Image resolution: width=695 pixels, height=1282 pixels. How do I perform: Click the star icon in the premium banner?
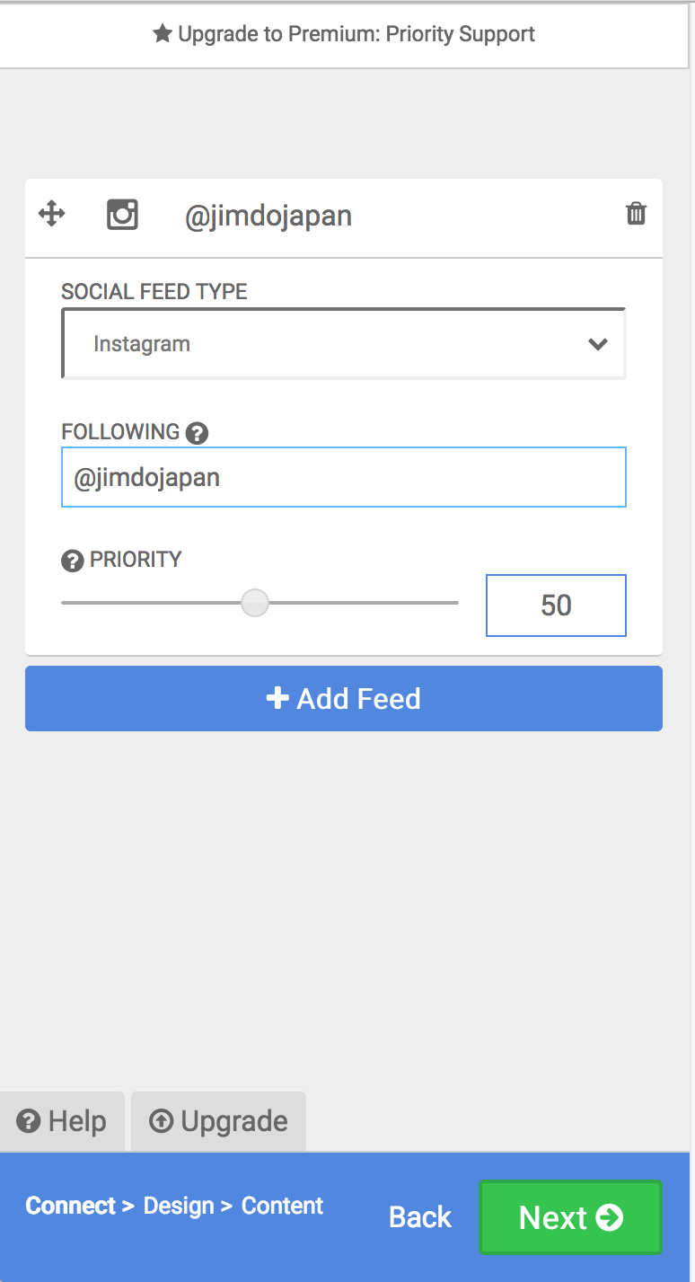tap(162, 33)
